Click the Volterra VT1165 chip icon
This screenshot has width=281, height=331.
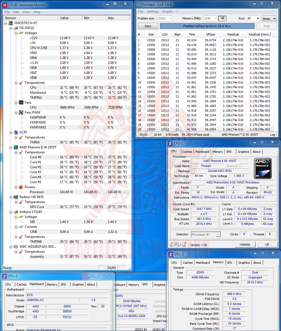(x=16, y=212)
